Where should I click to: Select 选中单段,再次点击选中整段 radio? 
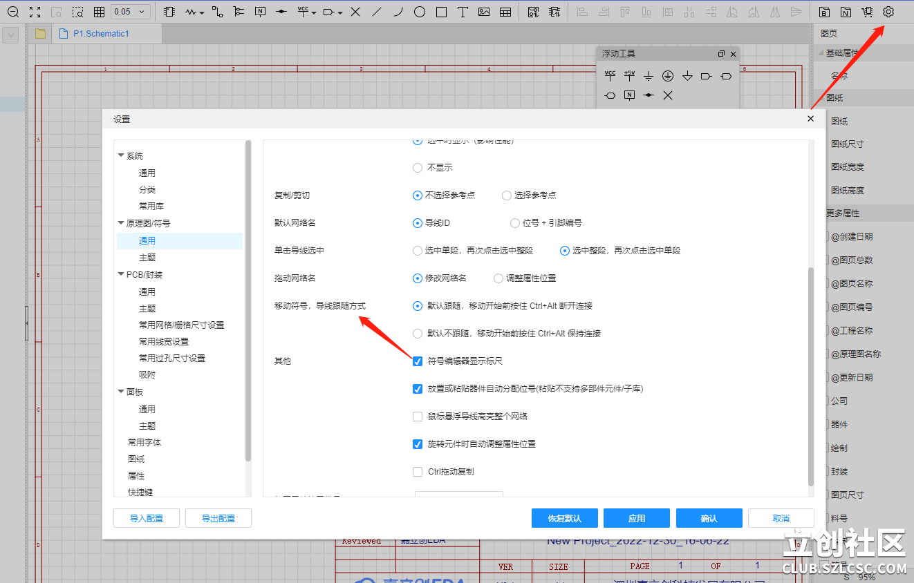pyautogui.click(x=418, y=251)
